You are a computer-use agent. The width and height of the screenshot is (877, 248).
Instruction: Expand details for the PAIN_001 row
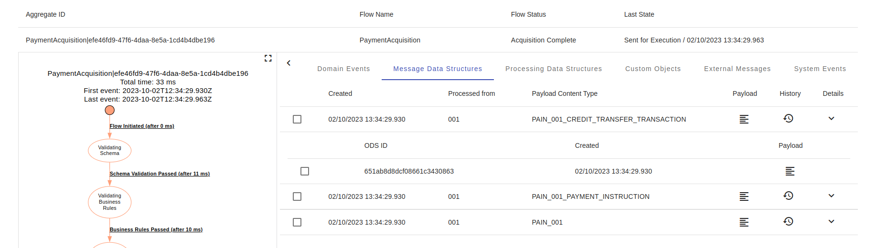831,221
